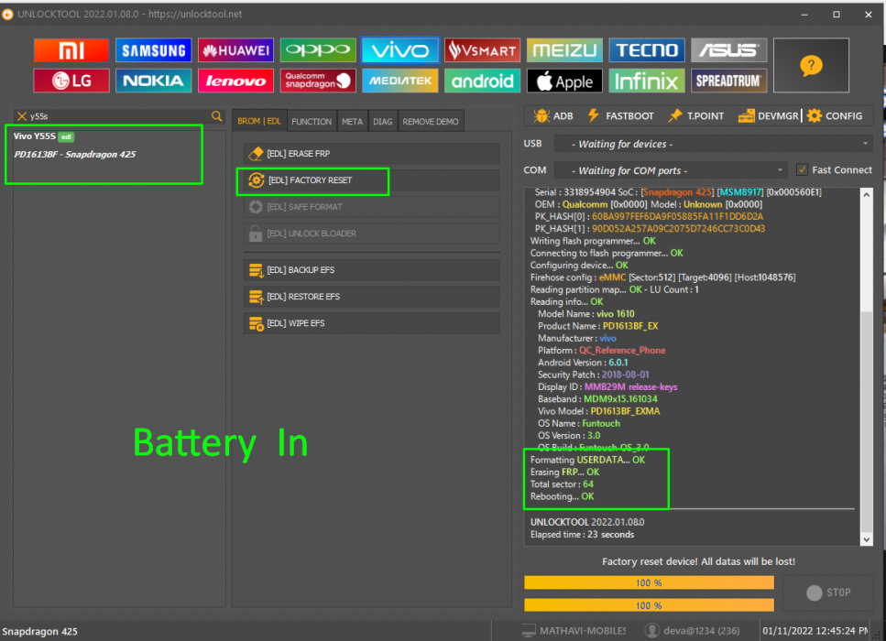Select the Lenovo brand tile
This screenshot has width=886, height=641.
click(235, 81)
